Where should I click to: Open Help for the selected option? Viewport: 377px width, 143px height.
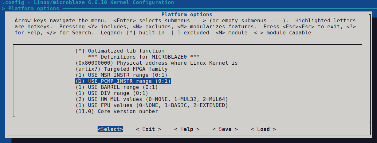[x=187, y=129]
